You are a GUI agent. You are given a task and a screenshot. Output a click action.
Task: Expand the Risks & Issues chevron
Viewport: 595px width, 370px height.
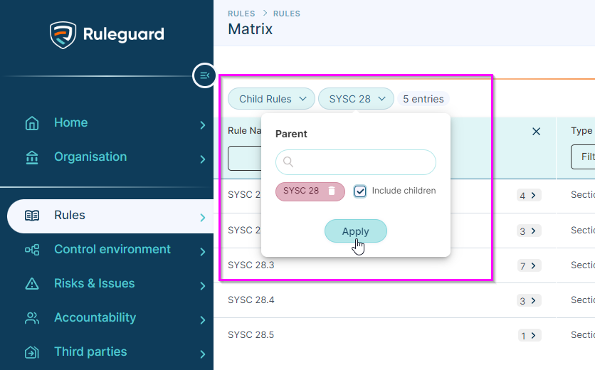point(203,286)
